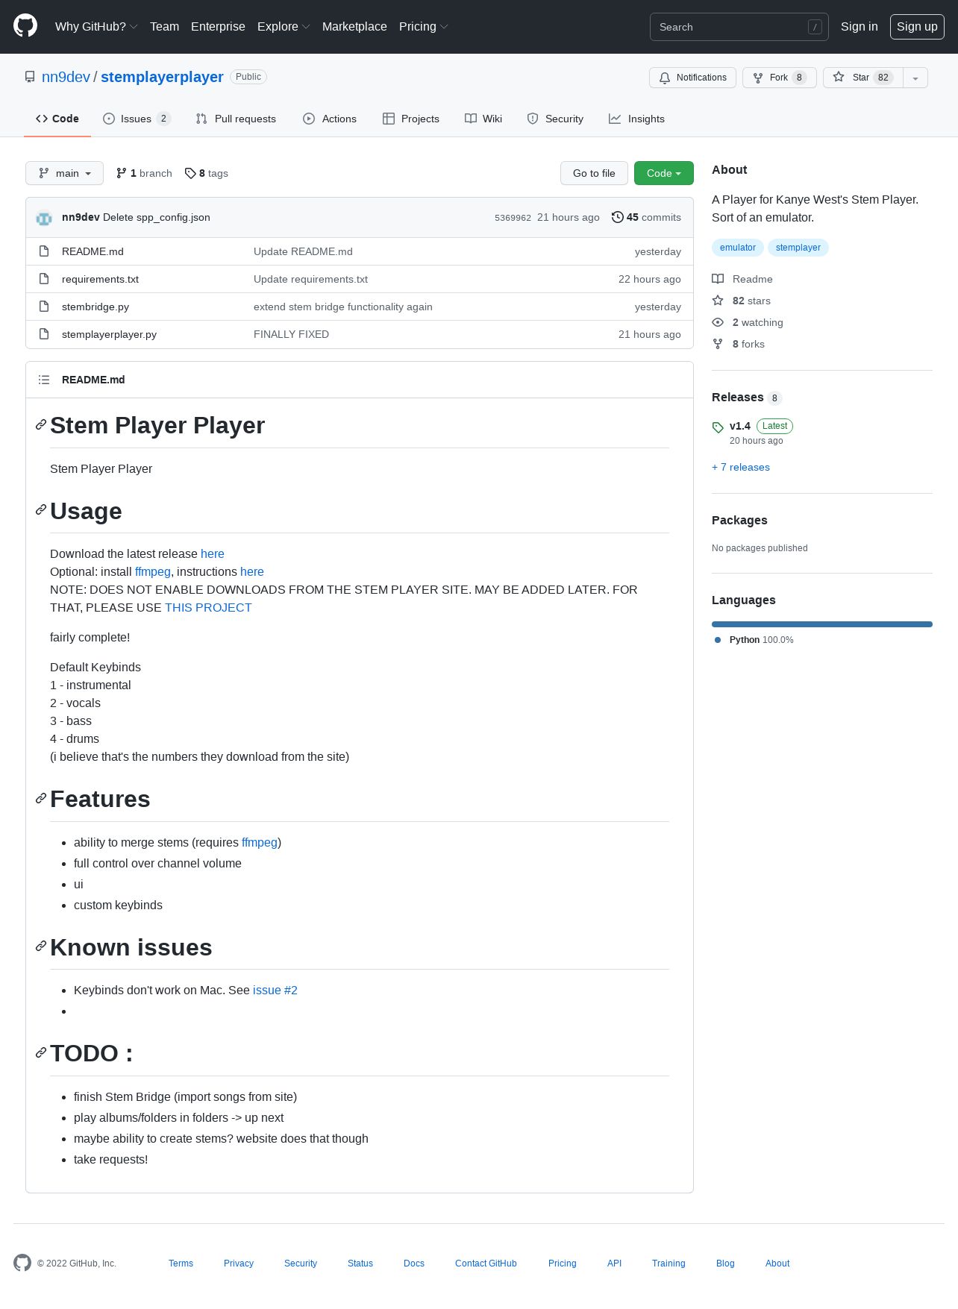Expand the green Code download dropdown

coord(664,173)
